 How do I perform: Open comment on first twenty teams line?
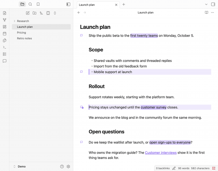81,36
